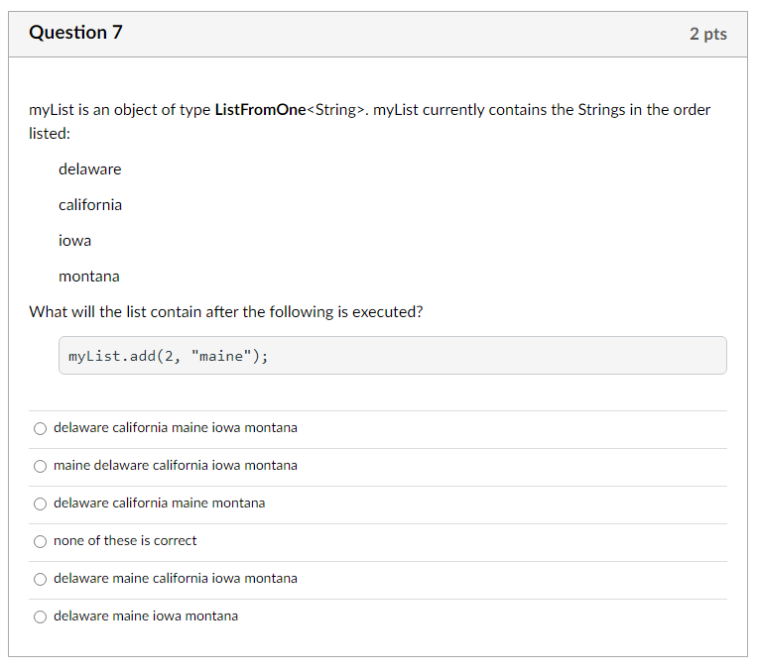
Task: Click answer label delaware maine california iowa montana
Action: (176, 579)
